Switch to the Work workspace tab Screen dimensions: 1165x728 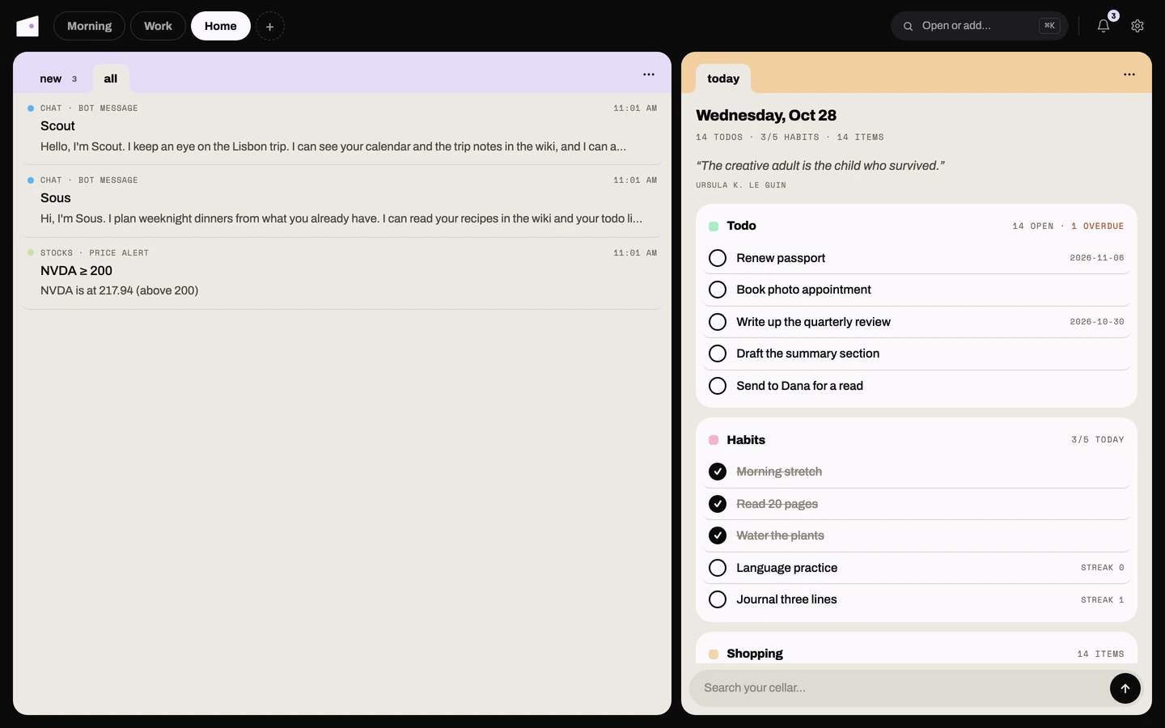point(158,26)
